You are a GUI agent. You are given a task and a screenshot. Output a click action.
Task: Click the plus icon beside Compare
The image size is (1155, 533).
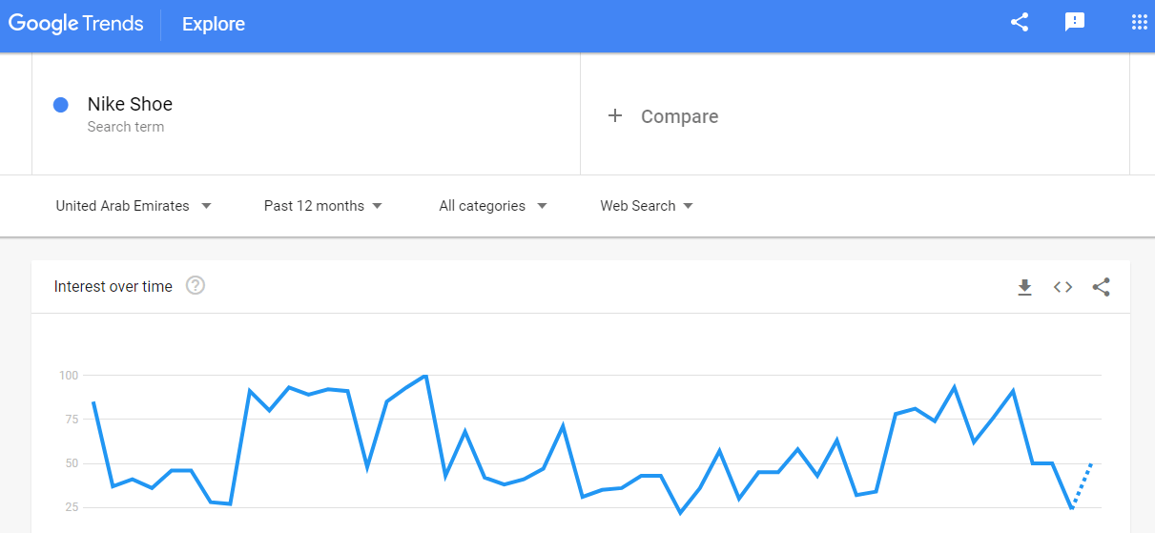(x=615, y=115)
